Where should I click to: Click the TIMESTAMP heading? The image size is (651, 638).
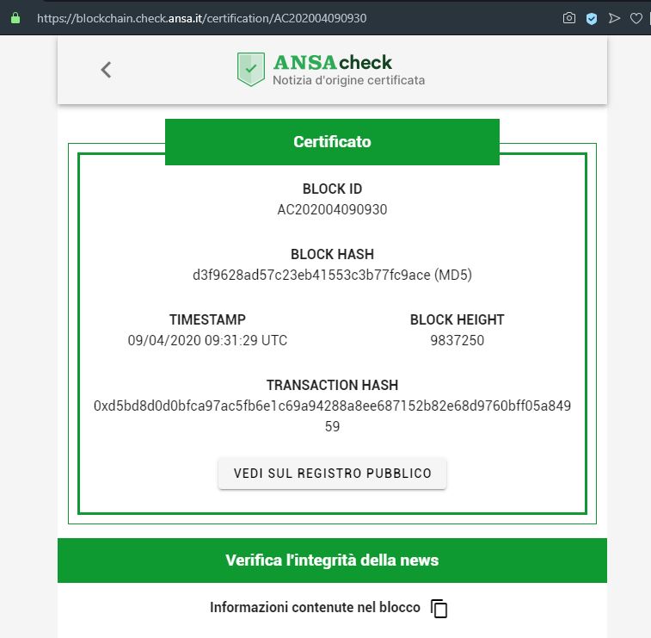(207, 319)
